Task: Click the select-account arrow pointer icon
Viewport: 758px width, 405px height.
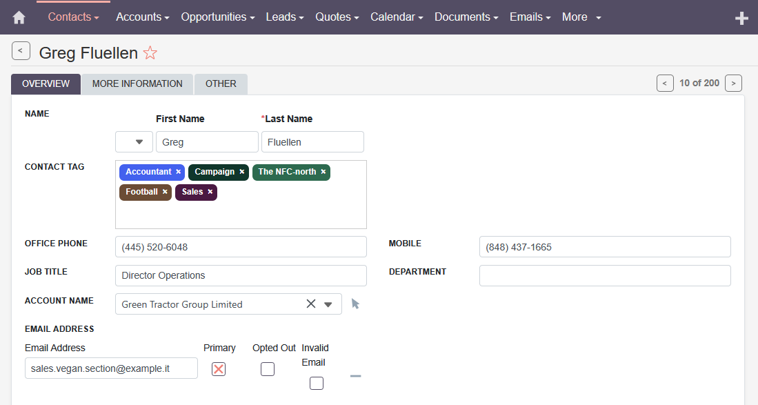Action: 355,304
